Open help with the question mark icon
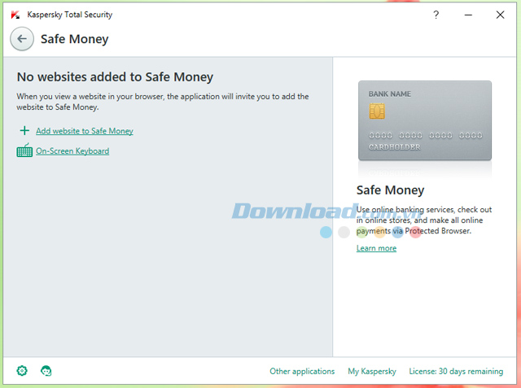This screenshot has height=388, width=521. (436, 15)
